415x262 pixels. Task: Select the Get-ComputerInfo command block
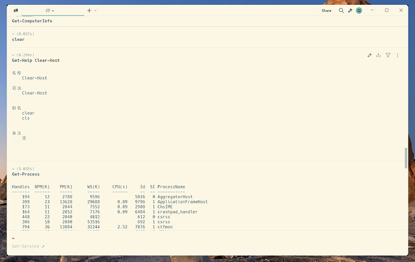[x=207, y=21]
